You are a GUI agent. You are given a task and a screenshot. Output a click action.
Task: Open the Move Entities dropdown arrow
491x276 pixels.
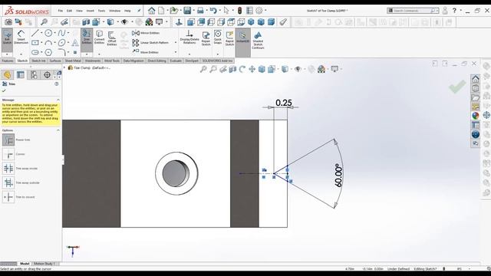click(x=176, y=52)
